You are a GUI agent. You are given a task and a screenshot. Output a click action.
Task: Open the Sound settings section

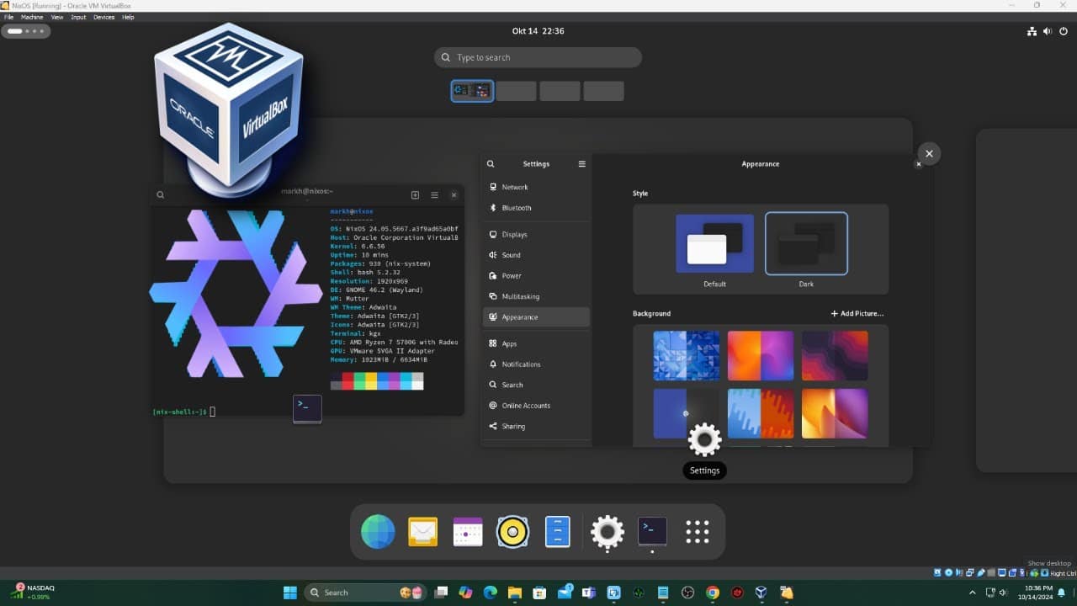point(512,254)
